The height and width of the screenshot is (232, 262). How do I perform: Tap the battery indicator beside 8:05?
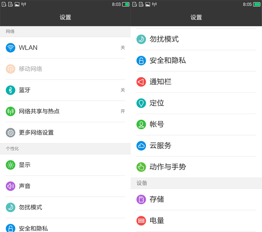(257, 4)
